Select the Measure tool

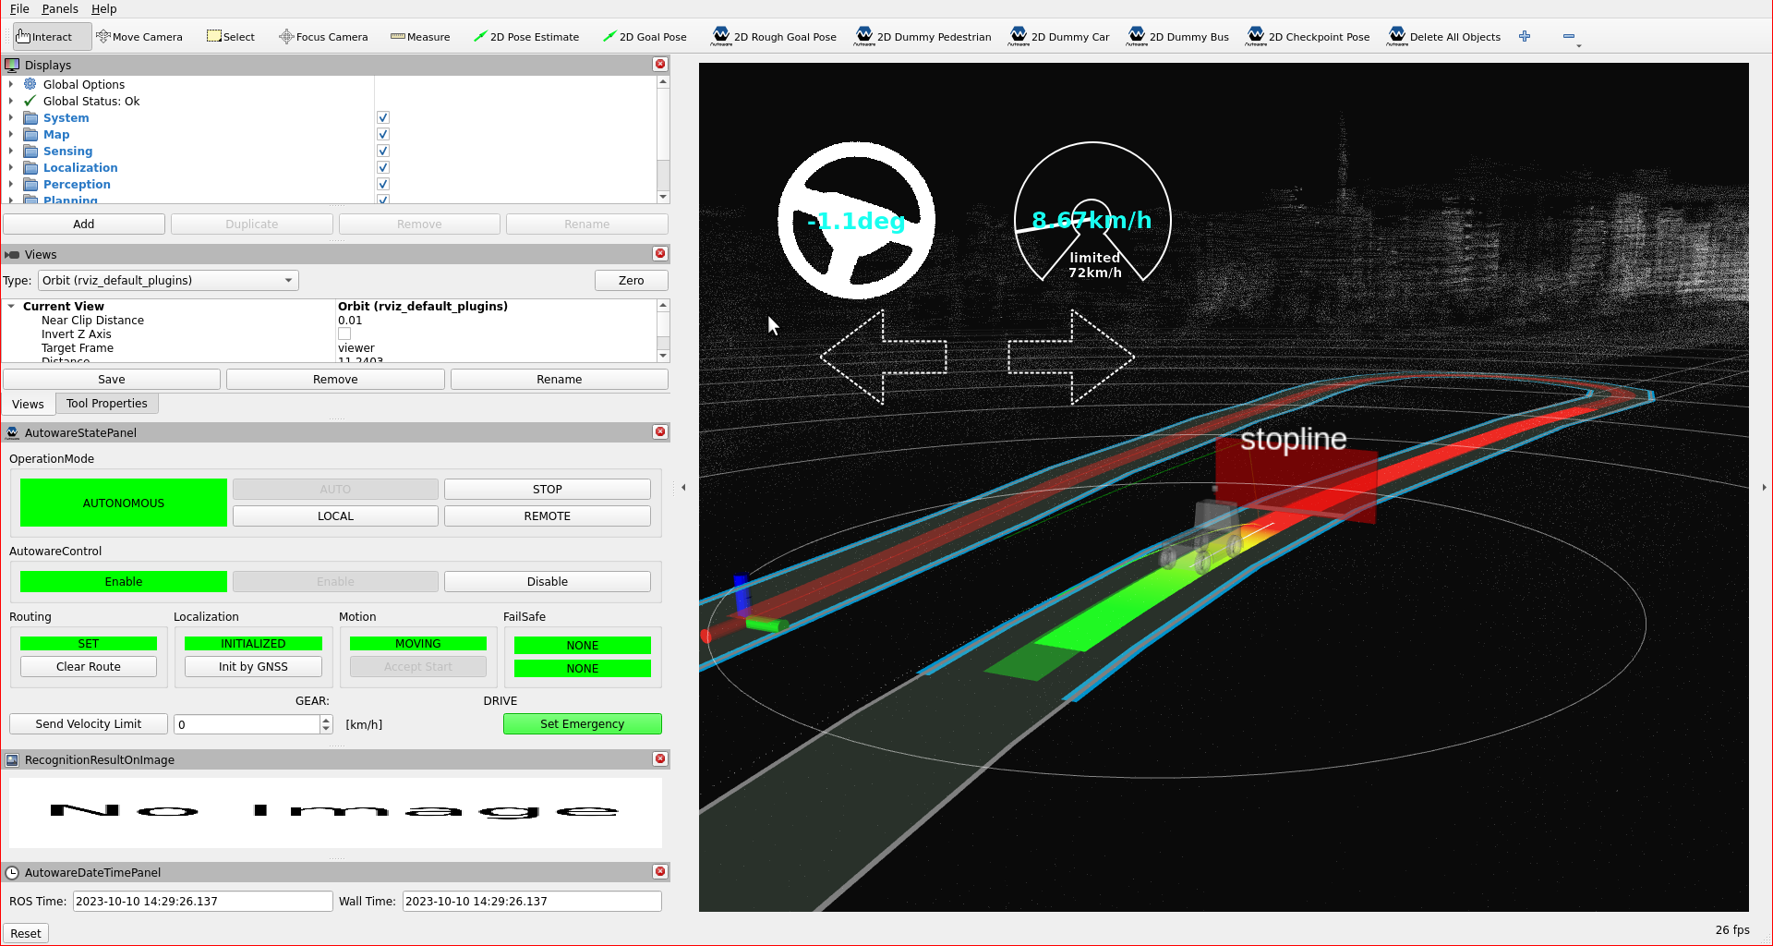[420, 36]
